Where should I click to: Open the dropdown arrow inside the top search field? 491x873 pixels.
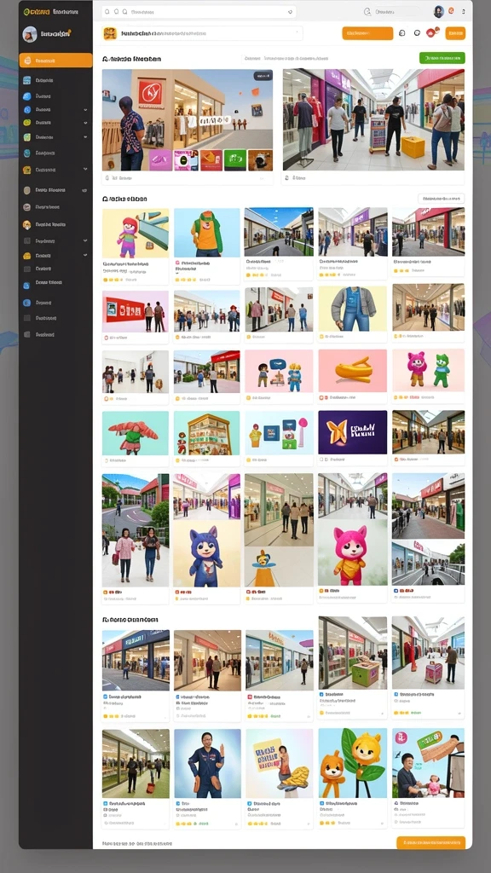(x=290, y=11)
